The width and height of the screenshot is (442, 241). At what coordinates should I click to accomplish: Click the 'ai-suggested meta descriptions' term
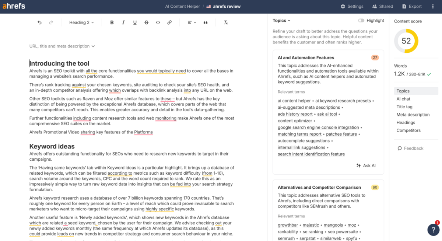(309, 107)
